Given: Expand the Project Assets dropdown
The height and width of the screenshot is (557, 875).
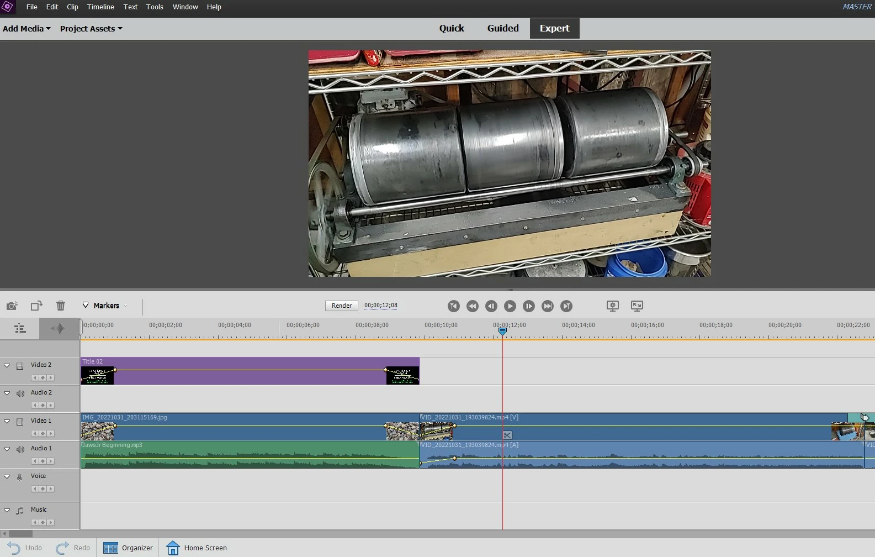Looking at the screenshot, I should click(91, 29).
